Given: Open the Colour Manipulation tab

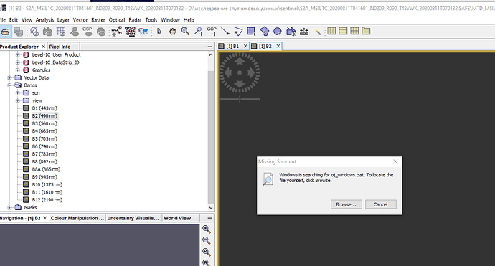Looking at the screenshot, I should click(x=77, y=218).
